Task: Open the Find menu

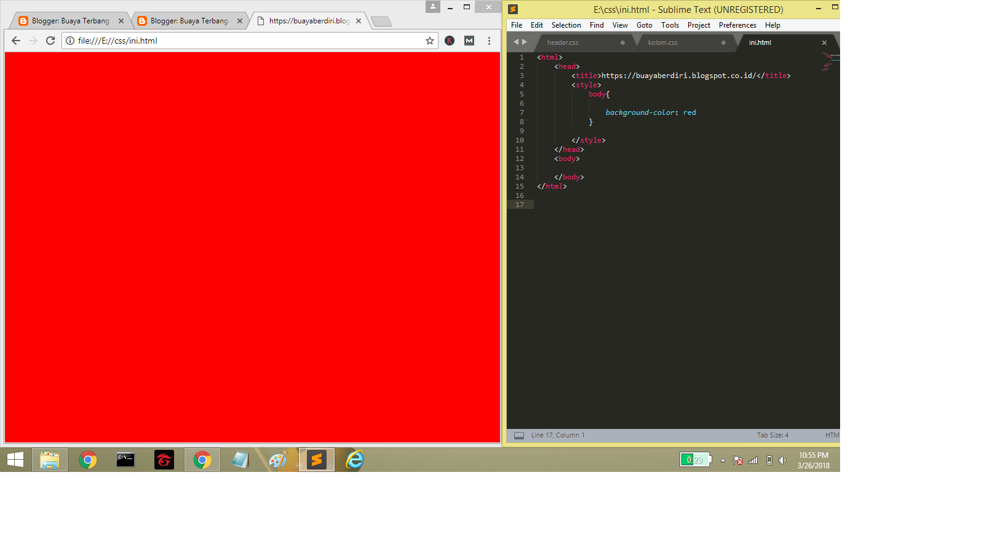Action: click(597, 25)
